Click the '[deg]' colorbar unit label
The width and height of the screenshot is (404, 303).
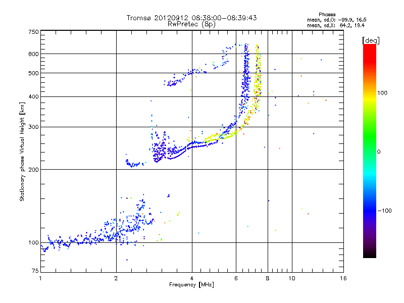tap(371, 40)
